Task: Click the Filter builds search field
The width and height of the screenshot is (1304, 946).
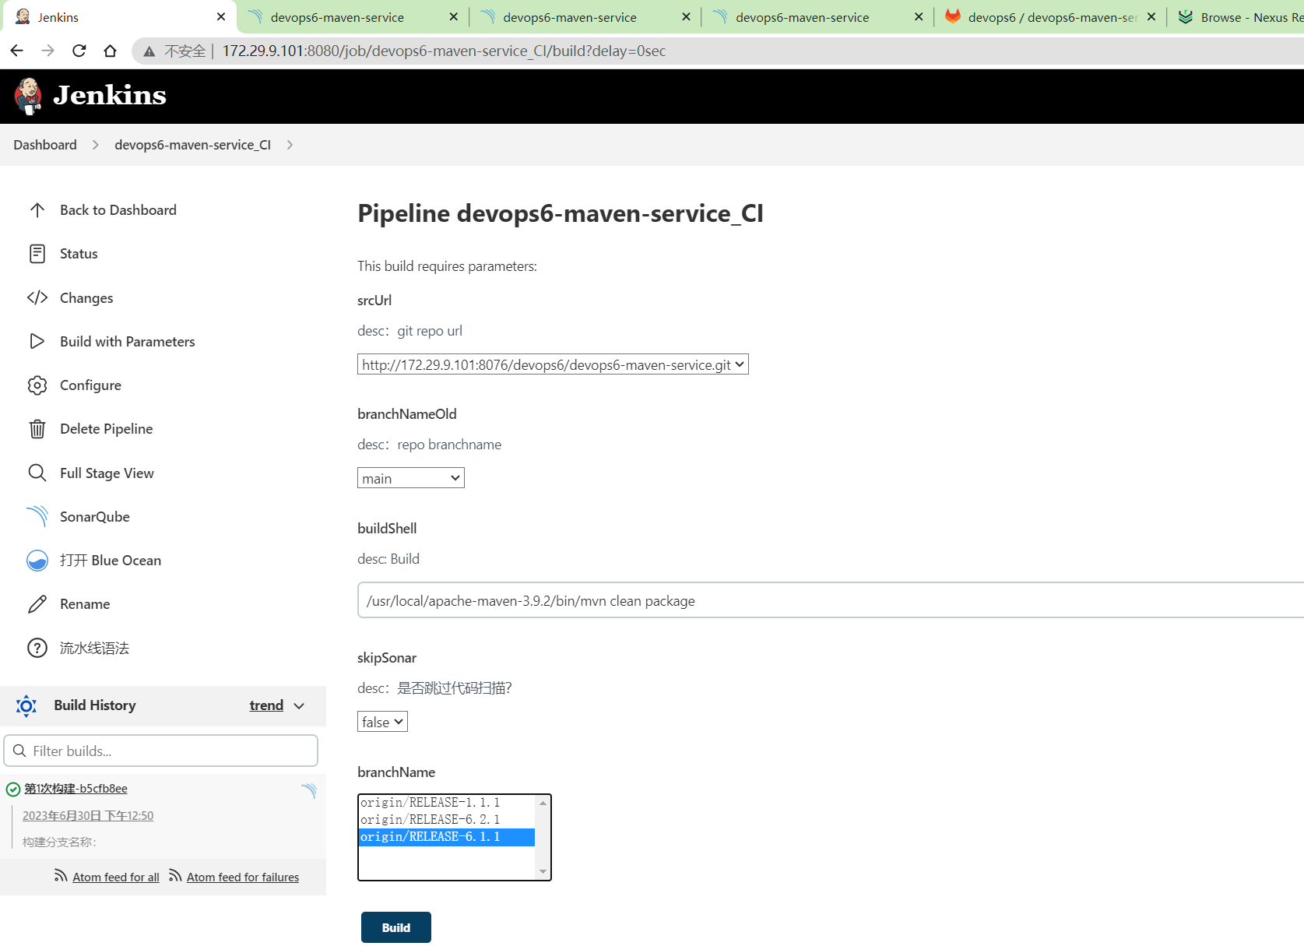Action: tap(161, 751)
